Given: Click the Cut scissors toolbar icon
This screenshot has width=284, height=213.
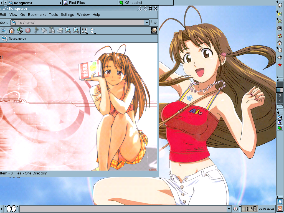Looking at the screenshot, I should (x=36, y=31).
